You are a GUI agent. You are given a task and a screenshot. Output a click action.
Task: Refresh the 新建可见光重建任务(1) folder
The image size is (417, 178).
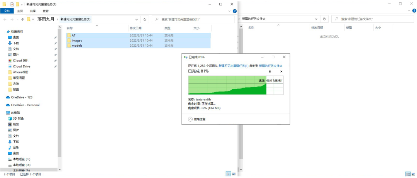tap(145, 19)
